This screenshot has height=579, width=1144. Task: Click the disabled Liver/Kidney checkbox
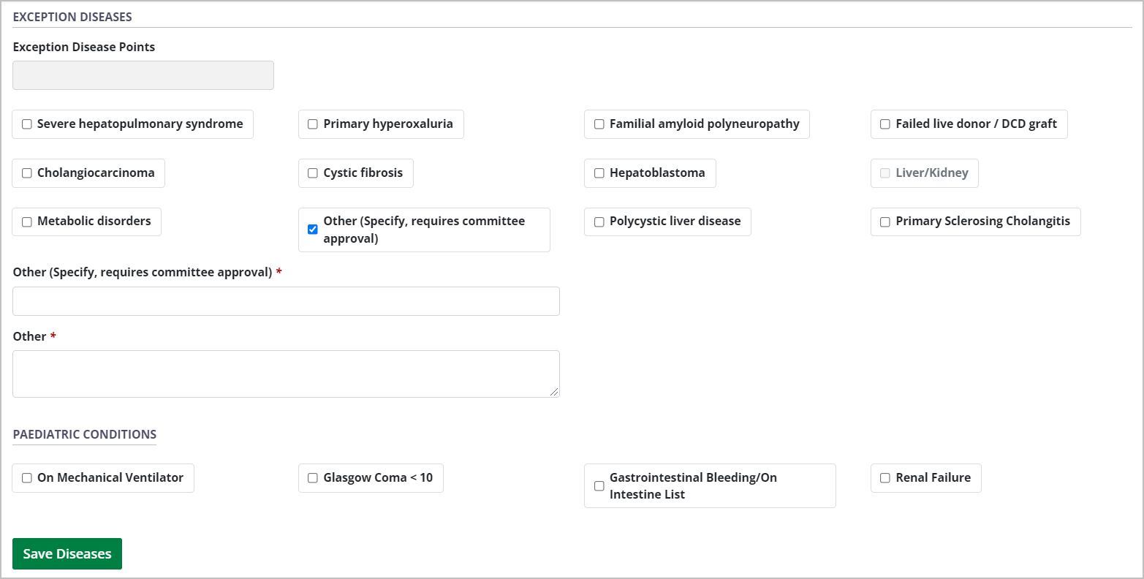coord(884,173)
